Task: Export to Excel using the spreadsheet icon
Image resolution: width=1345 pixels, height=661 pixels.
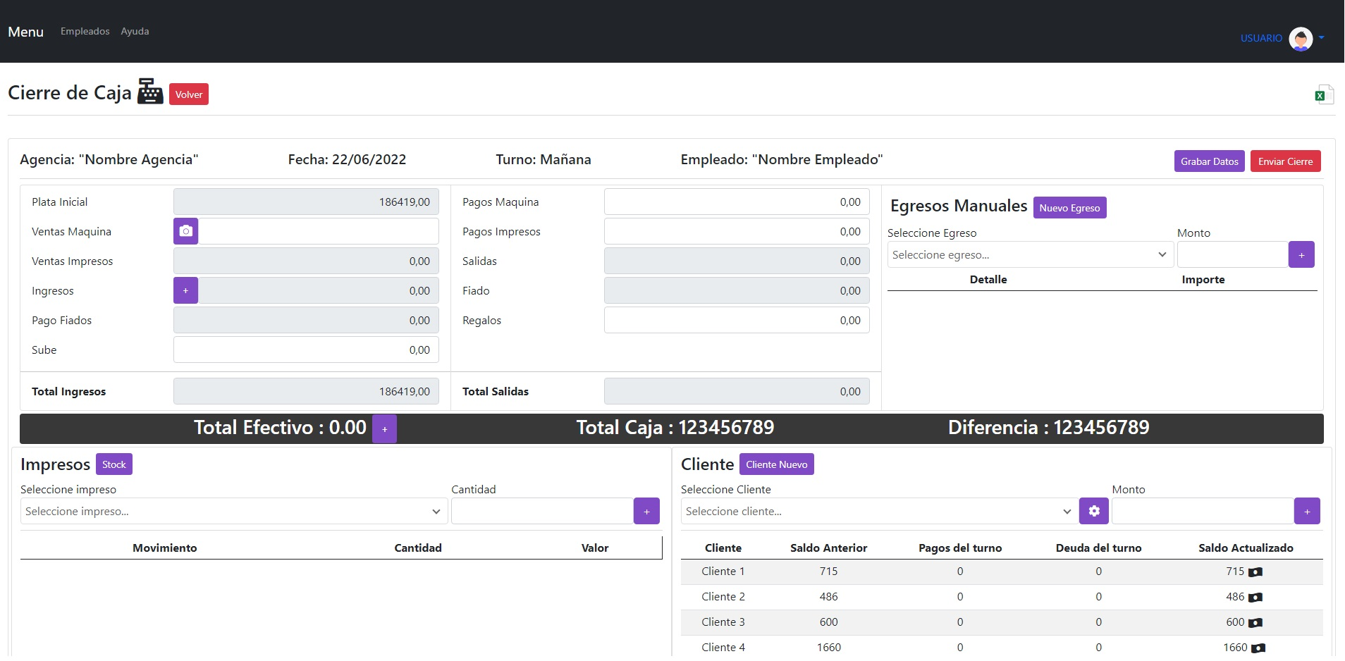Action: coord(1323,94)
